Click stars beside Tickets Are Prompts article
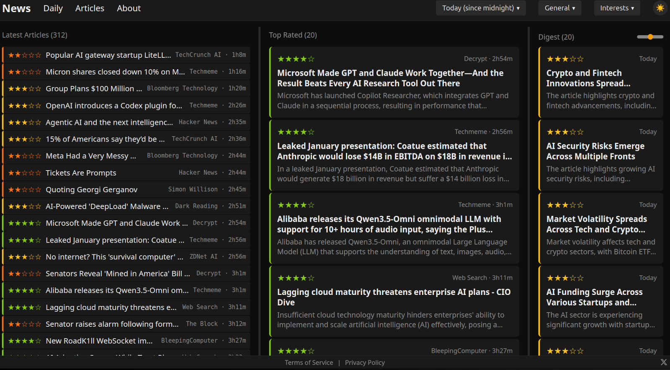This screenshot has width=670, height=370. [x=25, y=173]
